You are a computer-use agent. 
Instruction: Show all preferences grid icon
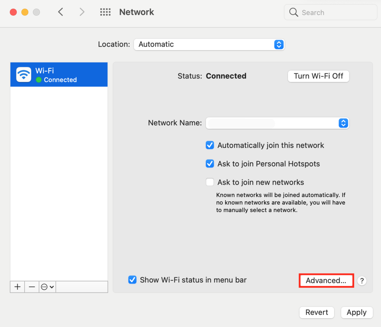coord(105,12)
